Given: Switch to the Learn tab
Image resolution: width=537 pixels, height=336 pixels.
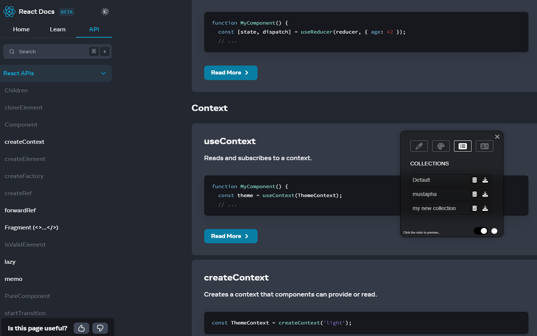Looking at the screenshot, I should [x=57, y=29].
